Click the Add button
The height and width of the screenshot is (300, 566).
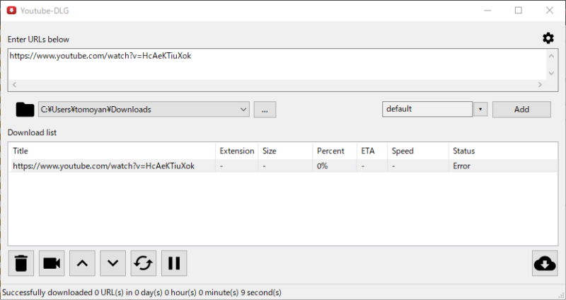[x=521, y=110]
